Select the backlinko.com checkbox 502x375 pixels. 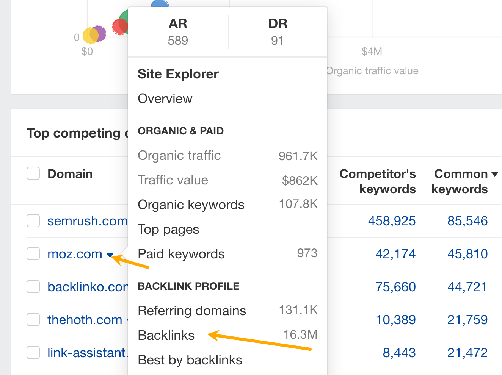coord(33,287)
